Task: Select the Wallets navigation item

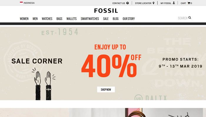Action: pyautogui.click(x=72, y=19)
